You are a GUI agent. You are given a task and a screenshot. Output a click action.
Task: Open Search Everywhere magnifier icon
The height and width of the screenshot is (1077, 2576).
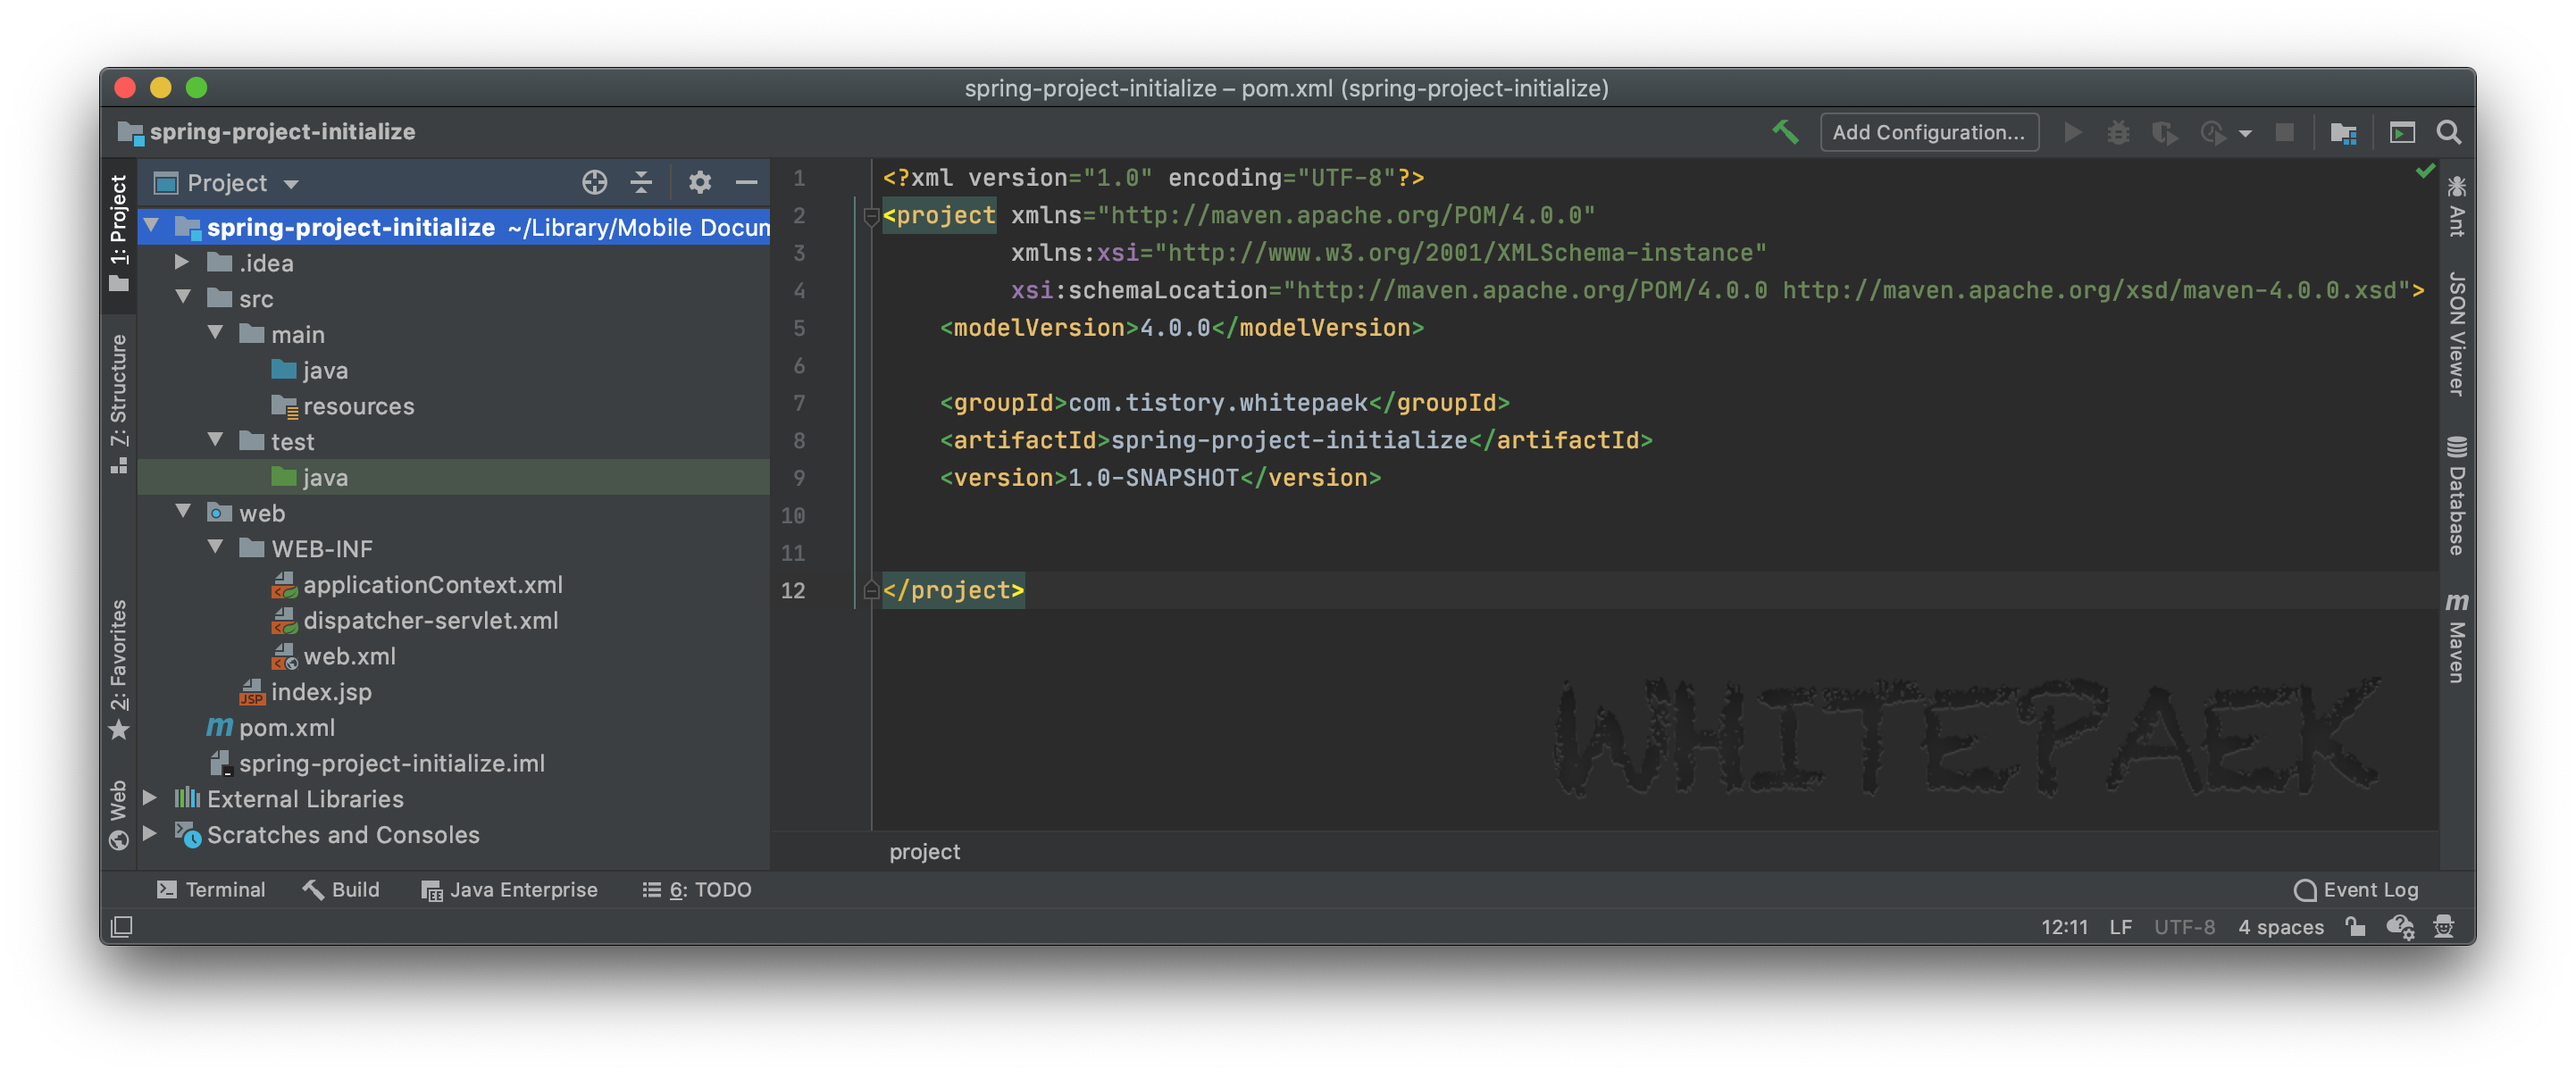(2448, 132)
